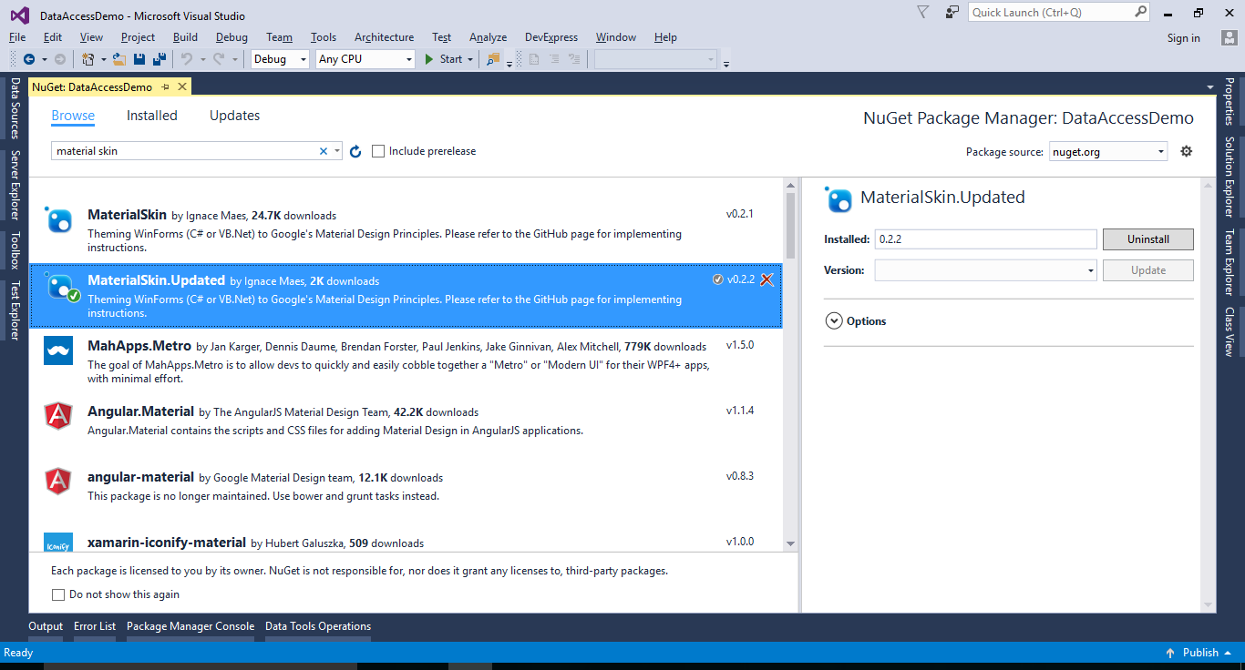This screenshot has height=670, width=1245.
Task: Open the Error List tab
Action: tap(95, 626)
